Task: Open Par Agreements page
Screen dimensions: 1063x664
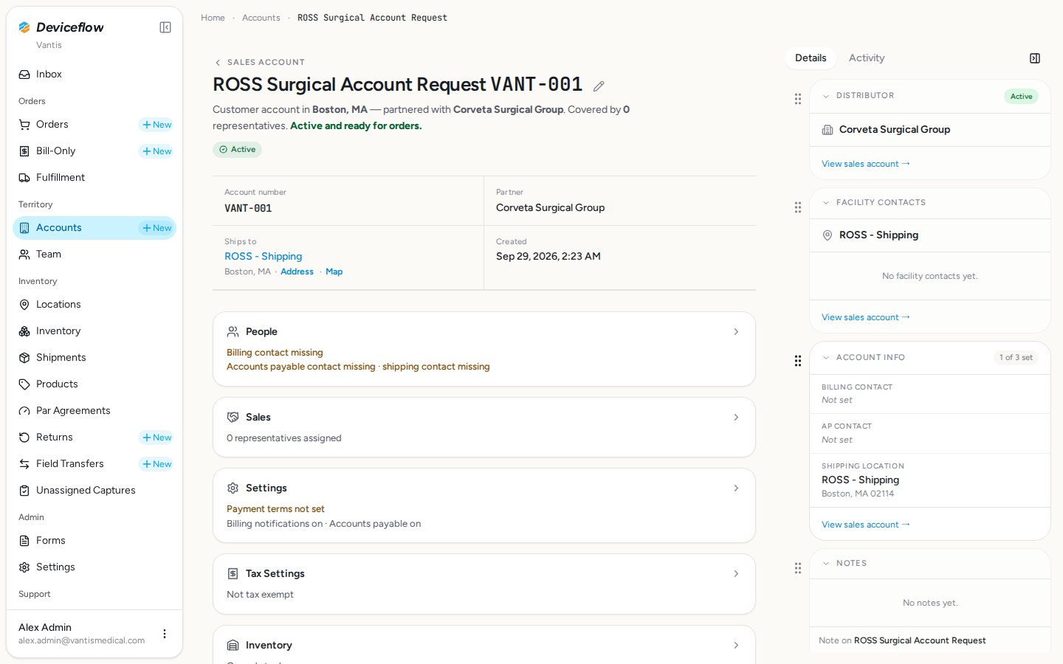Action: [94, 411]
